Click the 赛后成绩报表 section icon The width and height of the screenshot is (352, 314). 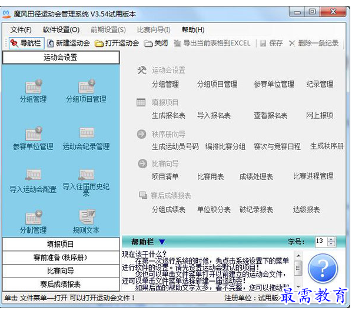[143, 195]
